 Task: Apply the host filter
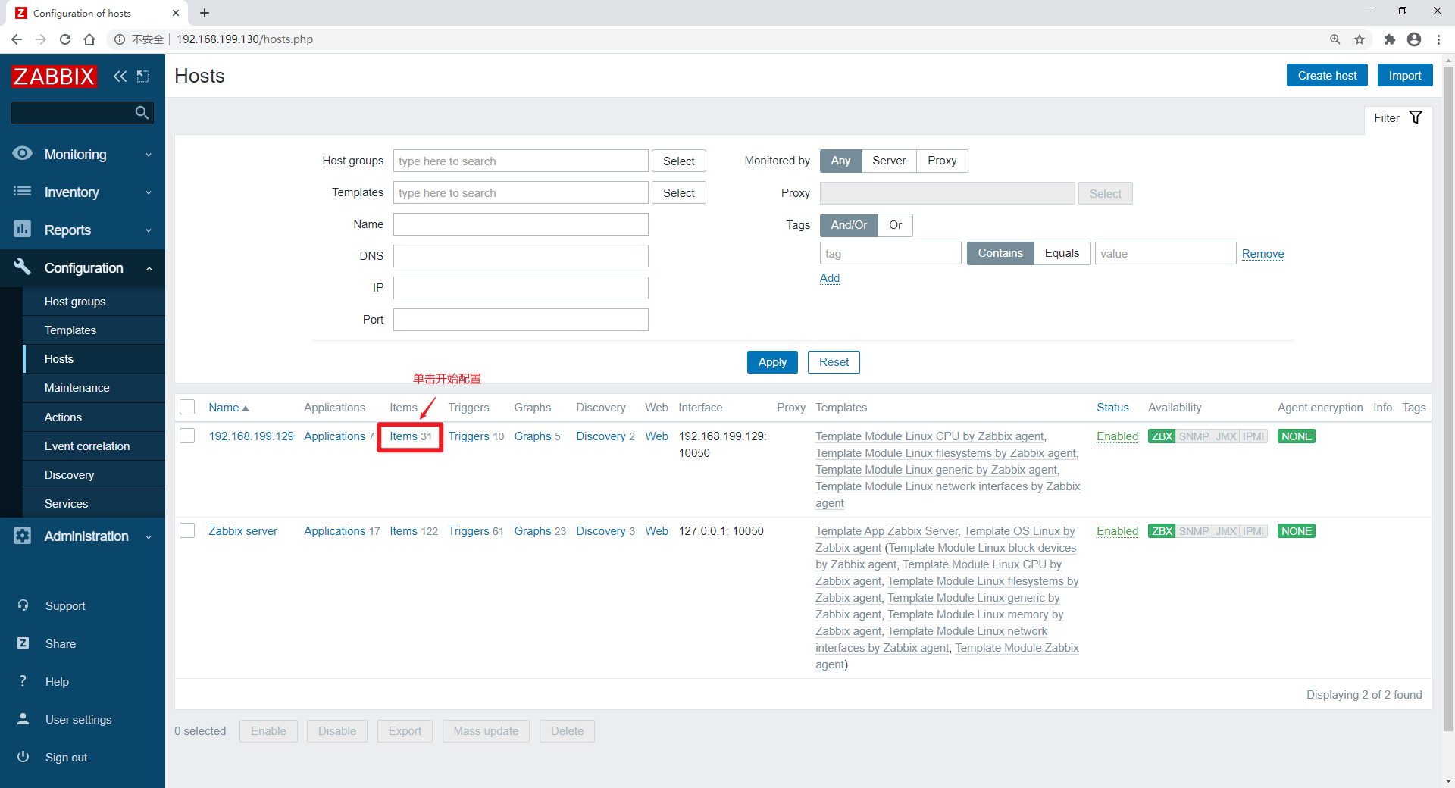point(772,362)
